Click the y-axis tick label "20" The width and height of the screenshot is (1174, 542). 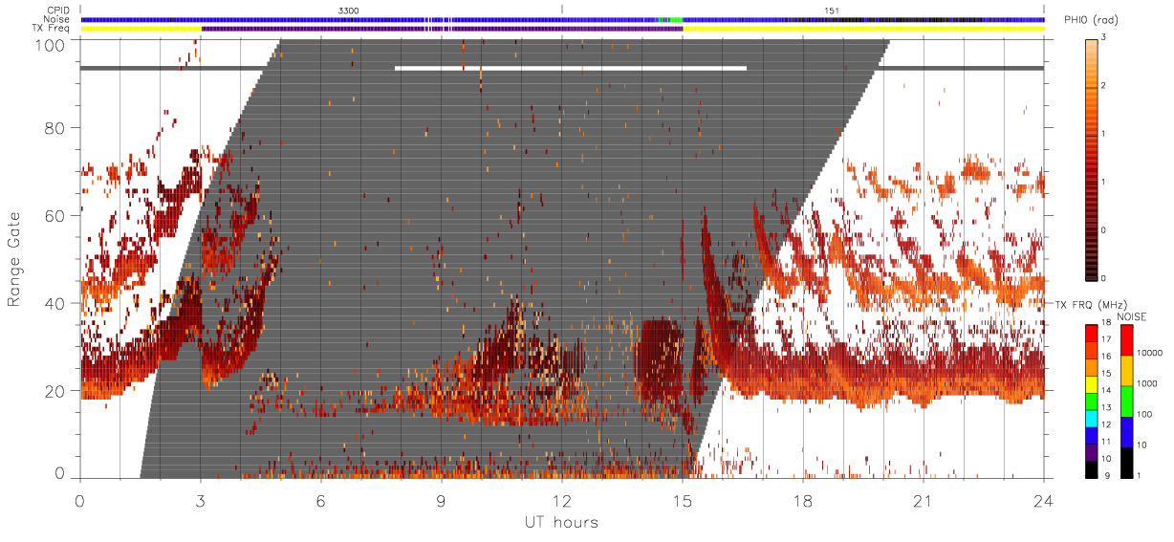(56, 391)
